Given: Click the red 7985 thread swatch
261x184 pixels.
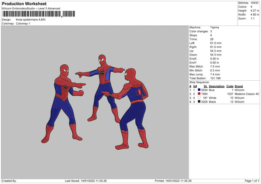Looking at the screenshot, I should tap(199, 94).
